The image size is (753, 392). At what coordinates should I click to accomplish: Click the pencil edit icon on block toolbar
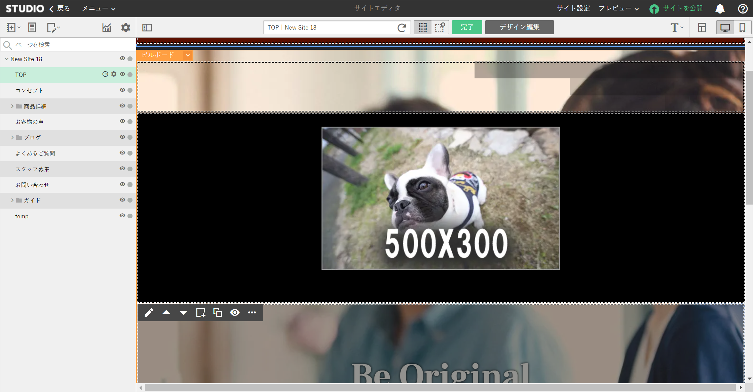point(149,313)
